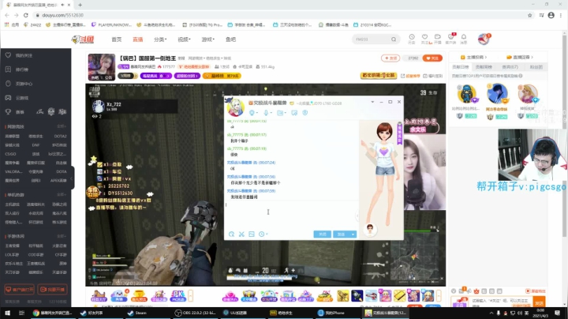Viewport: 568px width, 319px height.
Task: Click the search magnifier icon
Action: [x=394, y=39]
